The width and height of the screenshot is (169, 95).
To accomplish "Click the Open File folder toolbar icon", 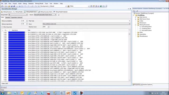I will click(x=9, y=6).
